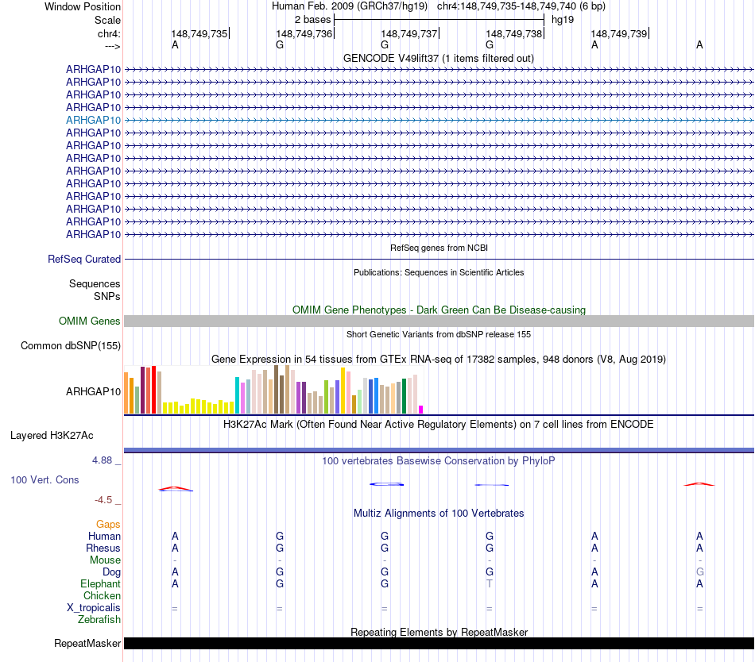Screen dimensions: 755x662
Task: Click the Window Position label
Action: [83, 6]
